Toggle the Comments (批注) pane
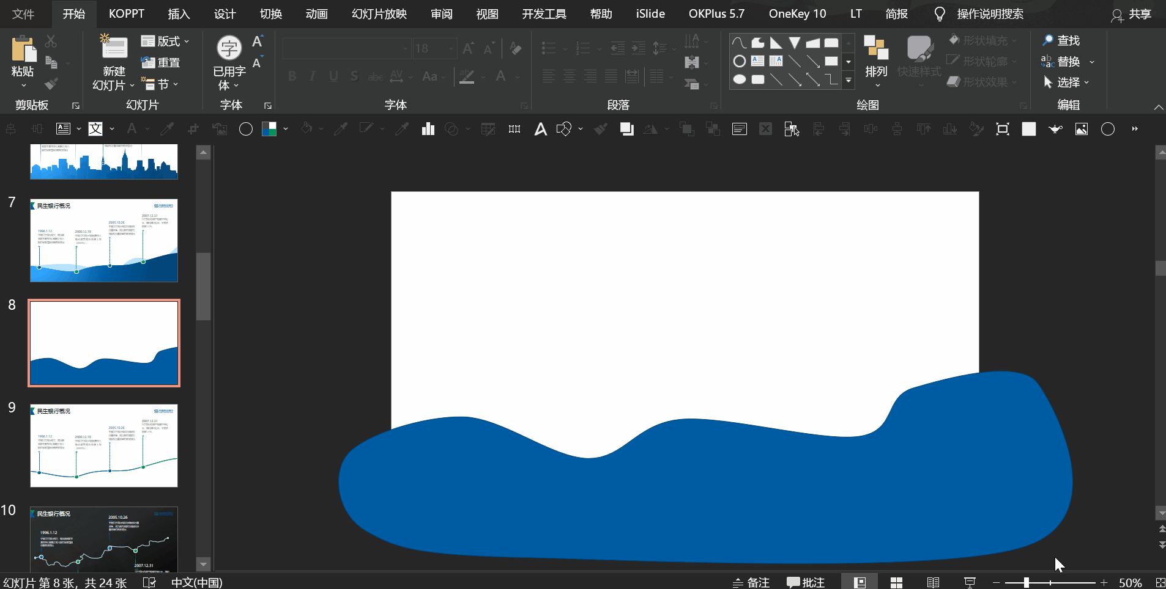Screen dimensions: 1166x589 (806, 582)
